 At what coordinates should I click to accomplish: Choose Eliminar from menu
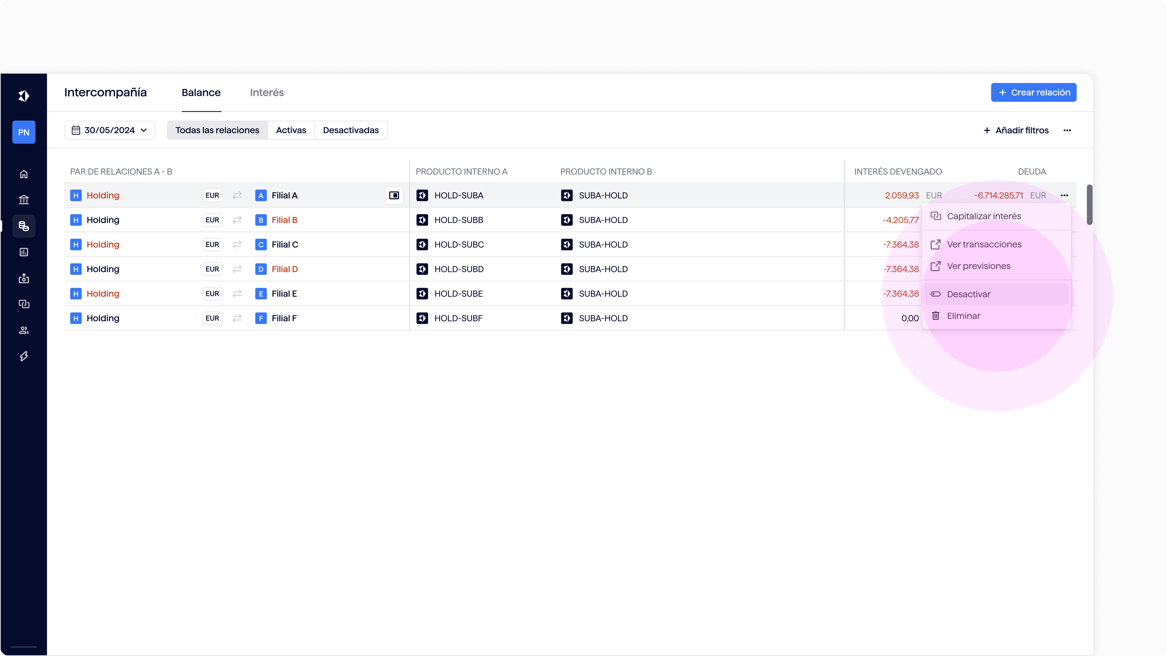pos(996,316)
